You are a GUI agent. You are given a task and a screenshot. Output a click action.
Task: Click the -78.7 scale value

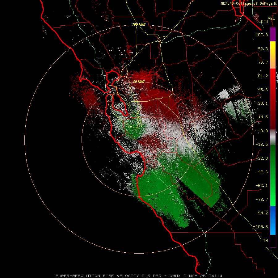(x=262, y=200)
